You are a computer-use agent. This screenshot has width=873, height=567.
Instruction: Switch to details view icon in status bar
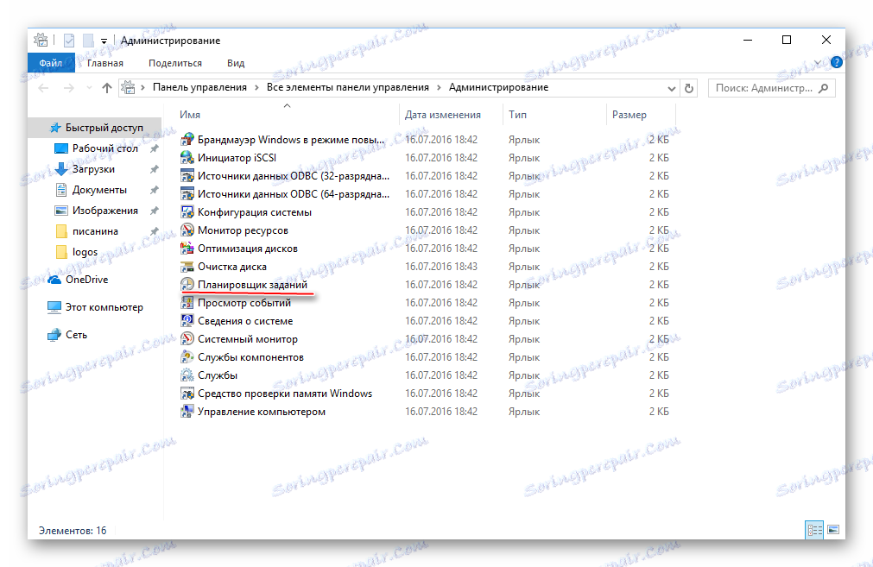pyautogui.click(x=814, y=530)
